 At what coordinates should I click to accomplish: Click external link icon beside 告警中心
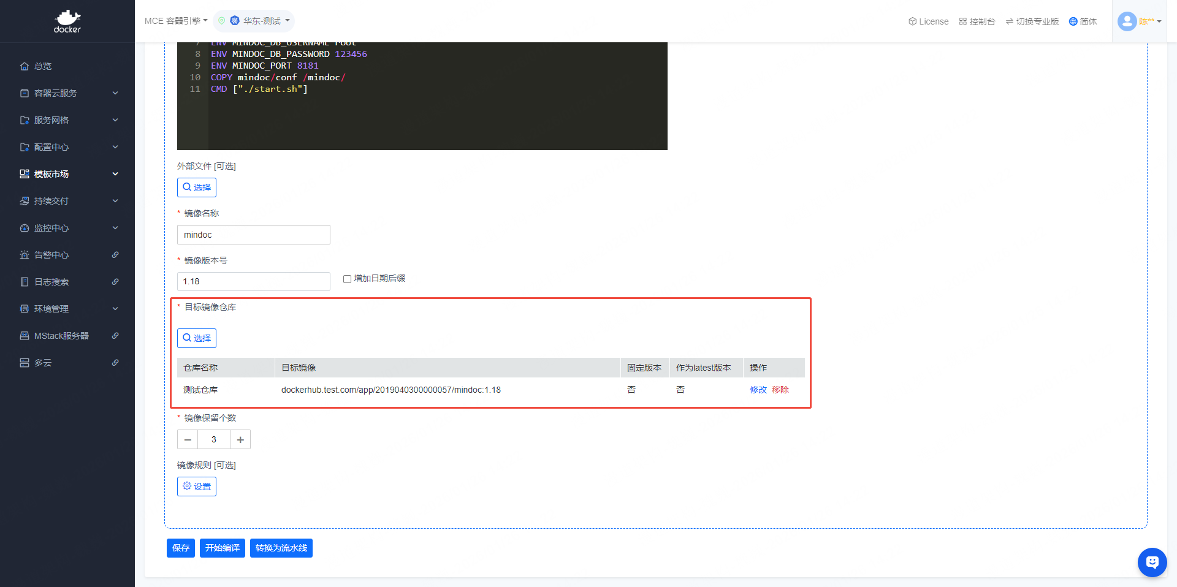(115, 255)
